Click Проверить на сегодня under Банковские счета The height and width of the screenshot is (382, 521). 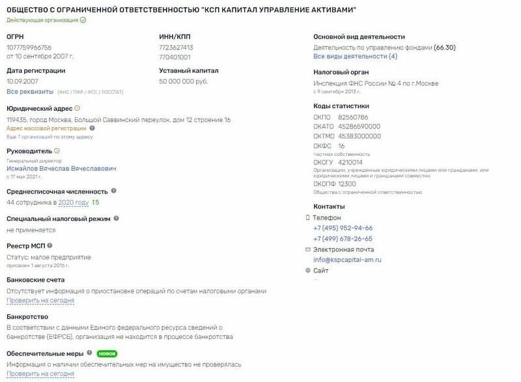[x=40, y=301]
